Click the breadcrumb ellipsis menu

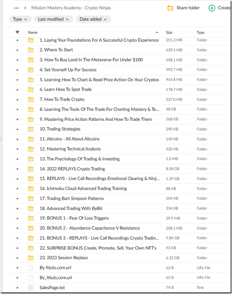[x=16, y=8]
